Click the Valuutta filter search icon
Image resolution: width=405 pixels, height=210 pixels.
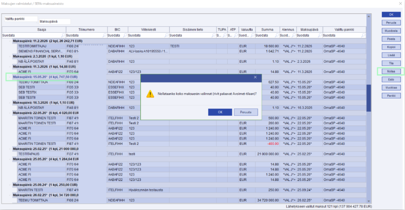point(252,36)
